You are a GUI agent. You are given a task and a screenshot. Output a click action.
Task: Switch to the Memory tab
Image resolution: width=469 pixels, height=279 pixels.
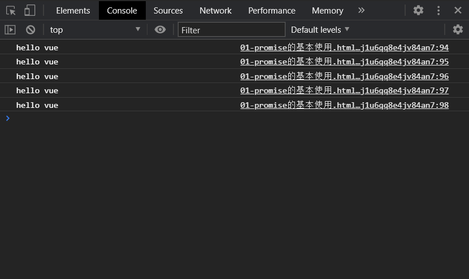(328, 11)
